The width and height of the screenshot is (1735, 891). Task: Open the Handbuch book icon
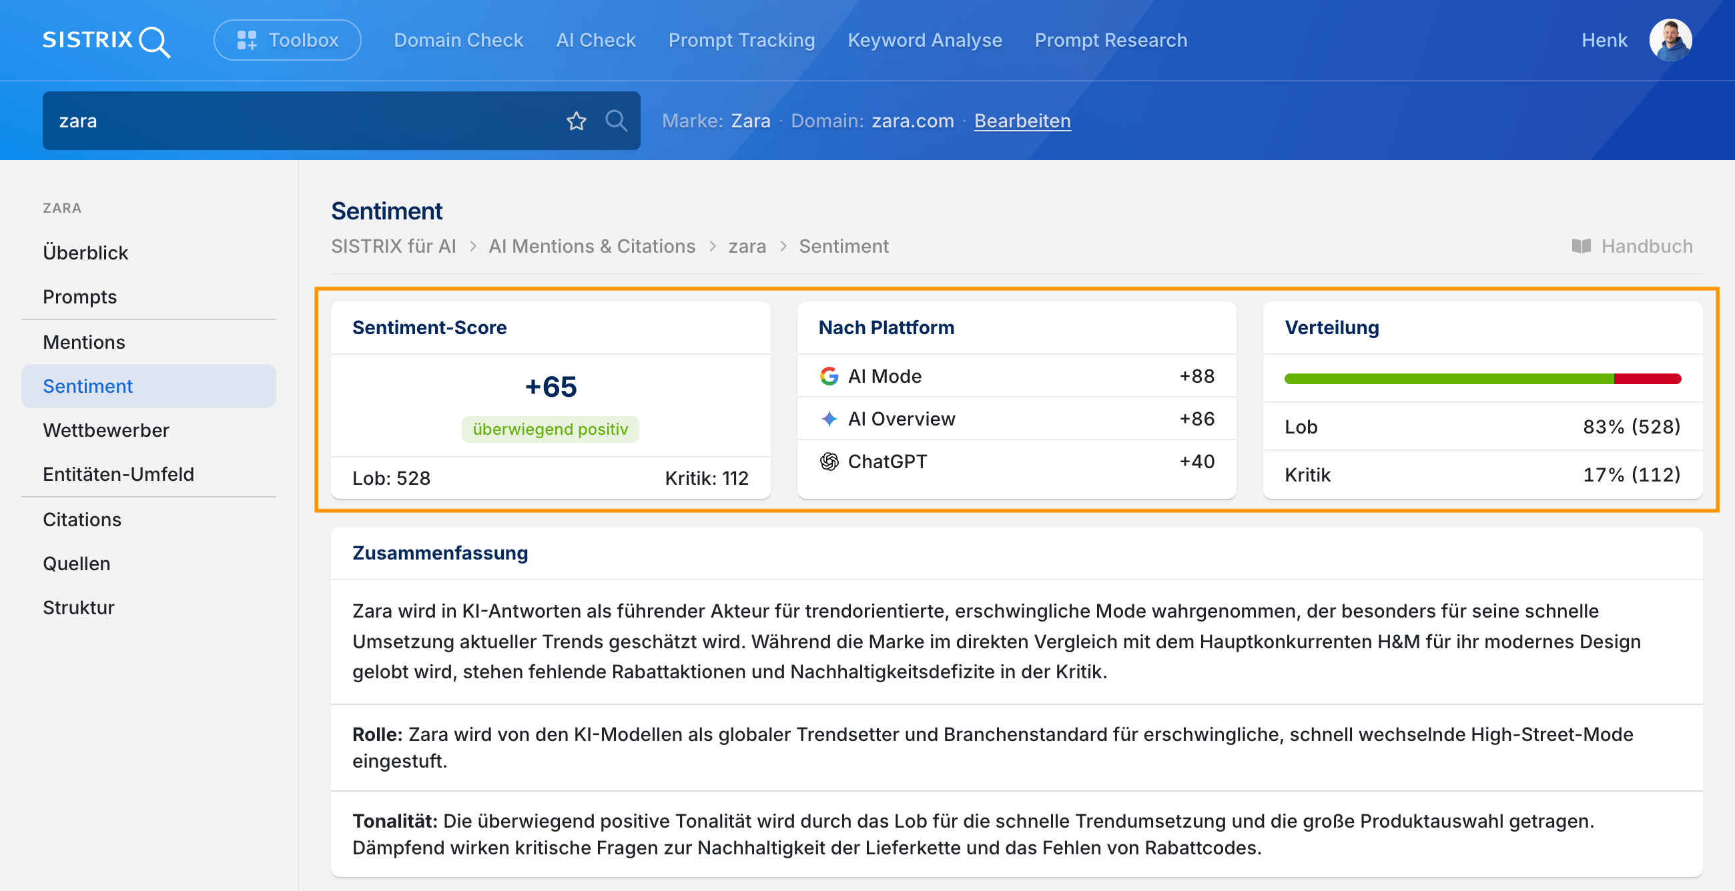point(1581,246)
